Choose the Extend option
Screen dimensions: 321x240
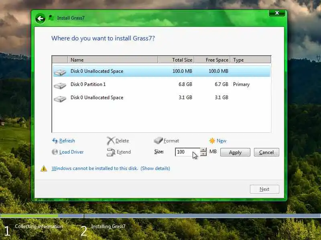[x=124, y=152]
